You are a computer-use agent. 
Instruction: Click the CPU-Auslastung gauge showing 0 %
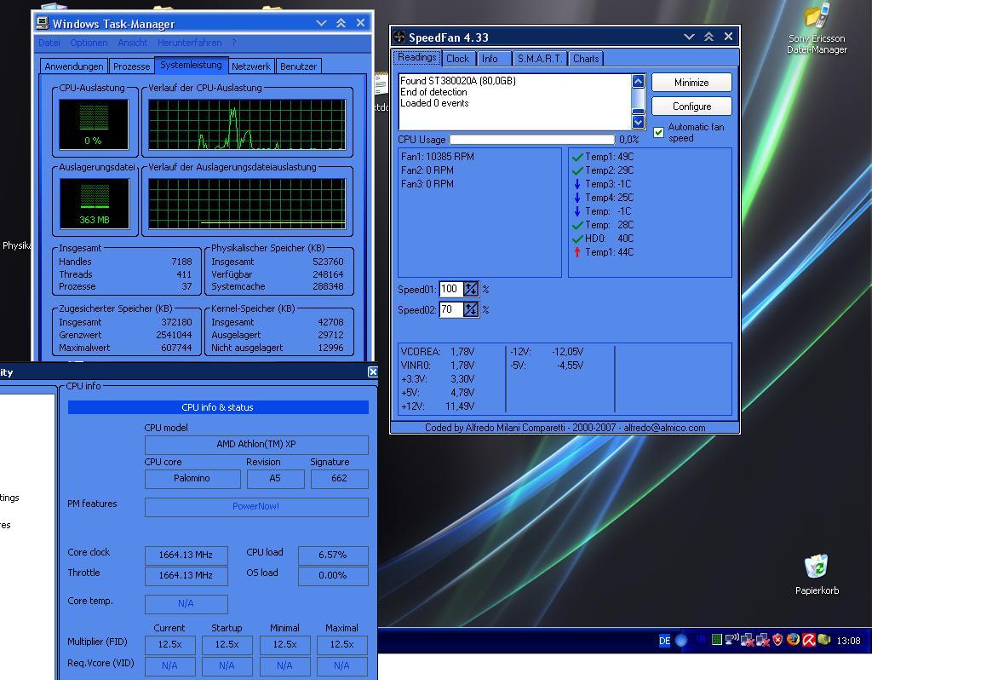click(94, 125)
